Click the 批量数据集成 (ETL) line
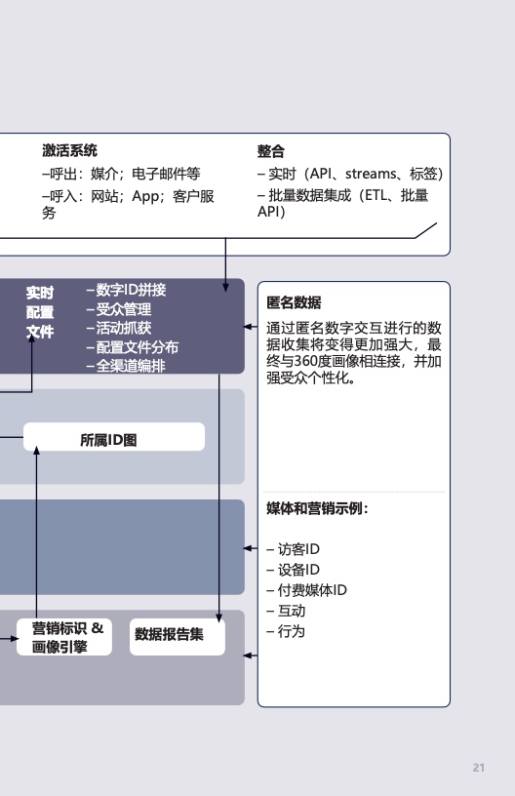Screen dimensions: 515x796 pos(343,203)
